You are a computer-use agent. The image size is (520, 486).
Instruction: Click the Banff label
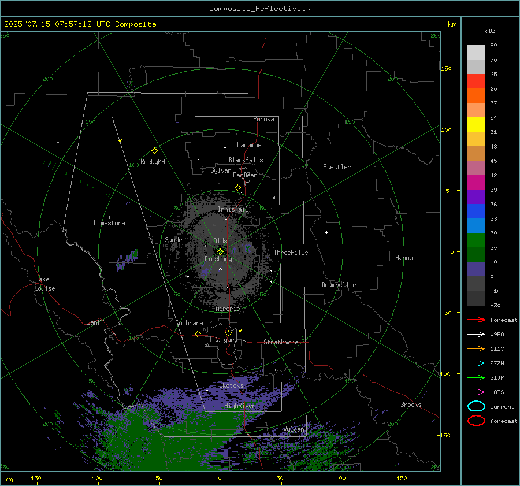pyautogui.click(x=95, y=322)
